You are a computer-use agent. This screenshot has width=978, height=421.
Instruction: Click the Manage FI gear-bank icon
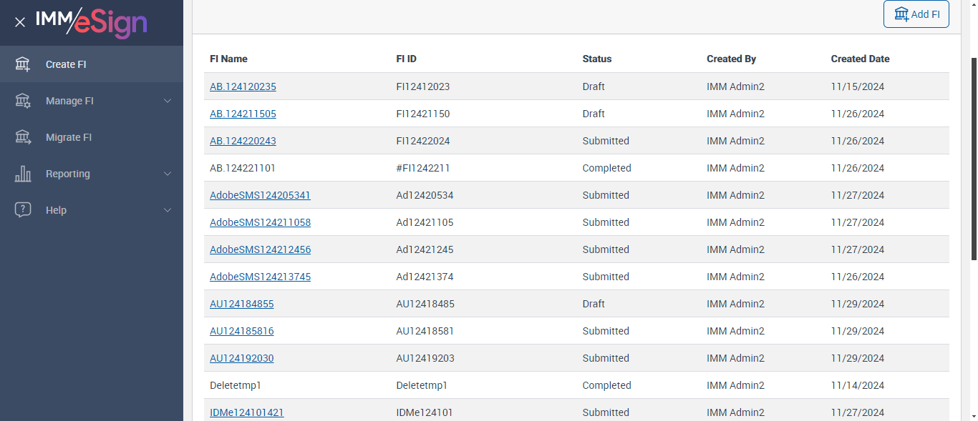tap(23, 101)
